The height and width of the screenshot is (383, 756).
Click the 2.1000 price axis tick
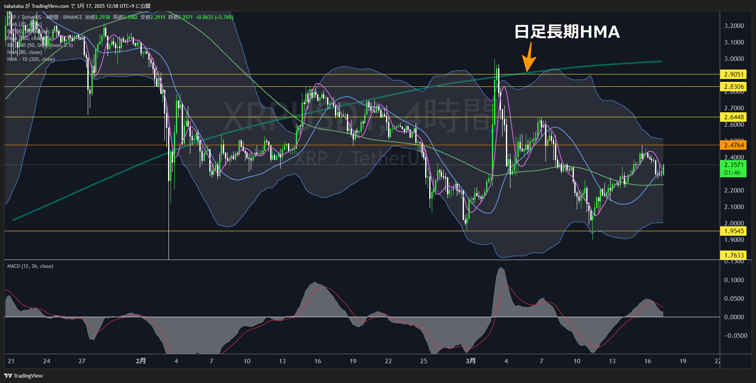coord(734,207)
